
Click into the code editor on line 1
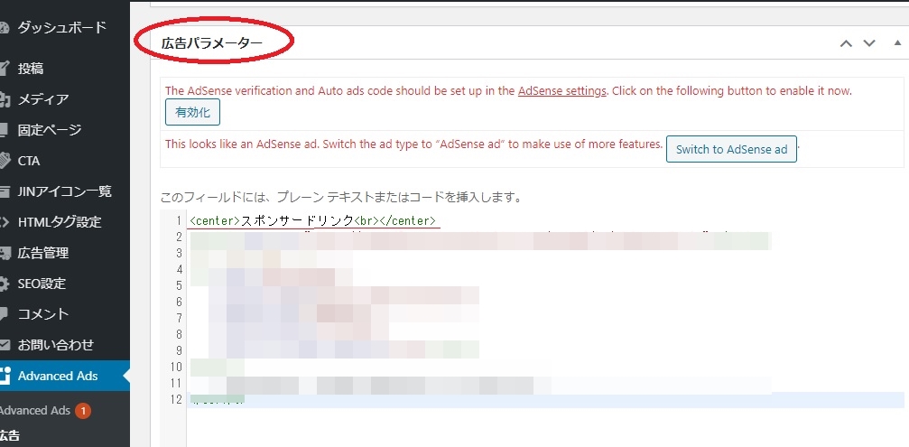click(542, 221)
